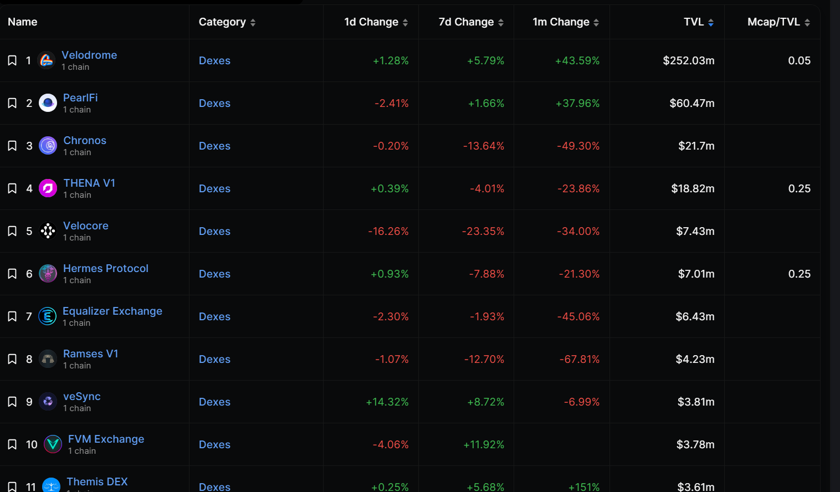840x492 pixels.
Task: Click the FVM Exchange logo icon
Action: (53, 444)
